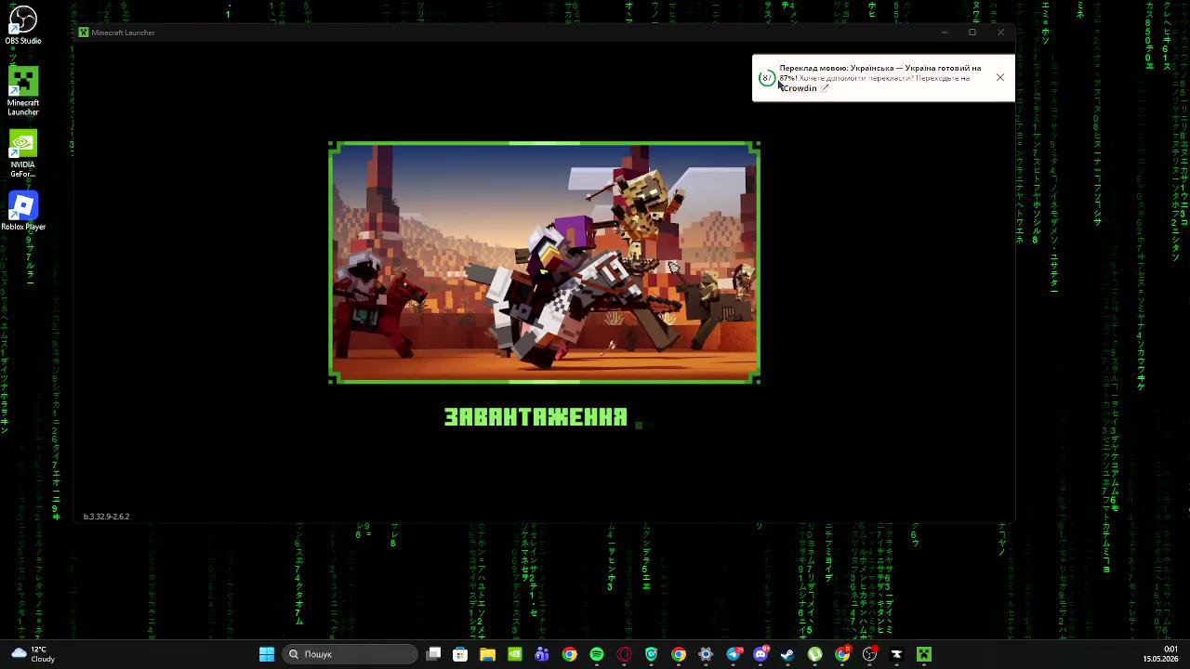
Task: Open Discord from the taskbar
Action: [760, 654]
